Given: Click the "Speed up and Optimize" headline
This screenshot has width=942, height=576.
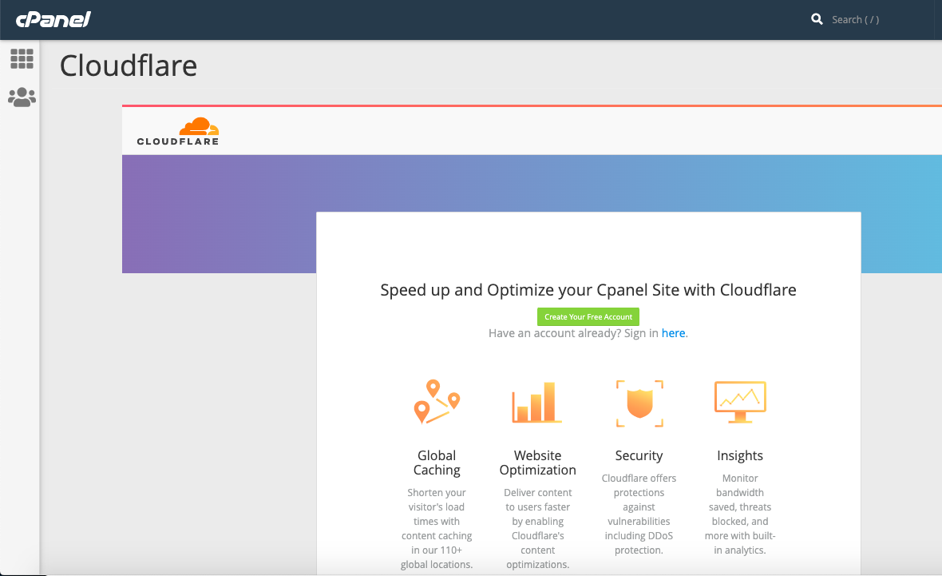Looking at the screenshot, I should pos(588,290).
